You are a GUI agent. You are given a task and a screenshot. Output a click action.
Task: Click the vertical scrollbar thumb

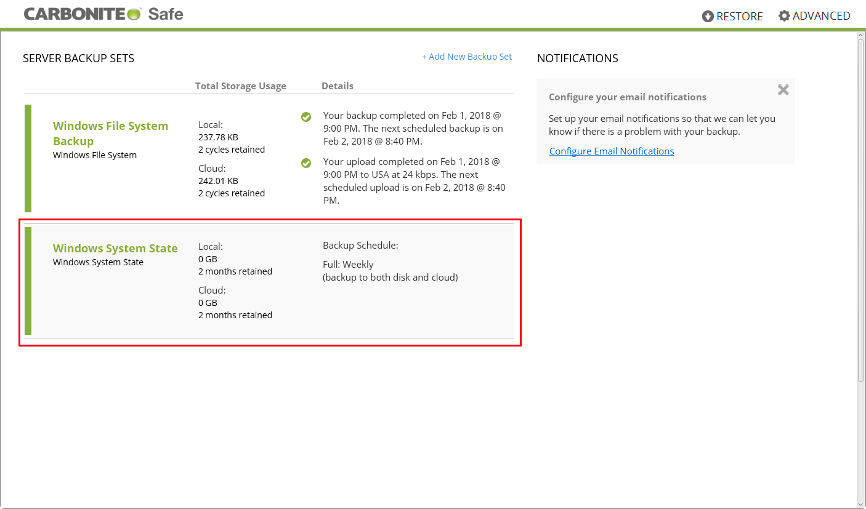[860, 209]
